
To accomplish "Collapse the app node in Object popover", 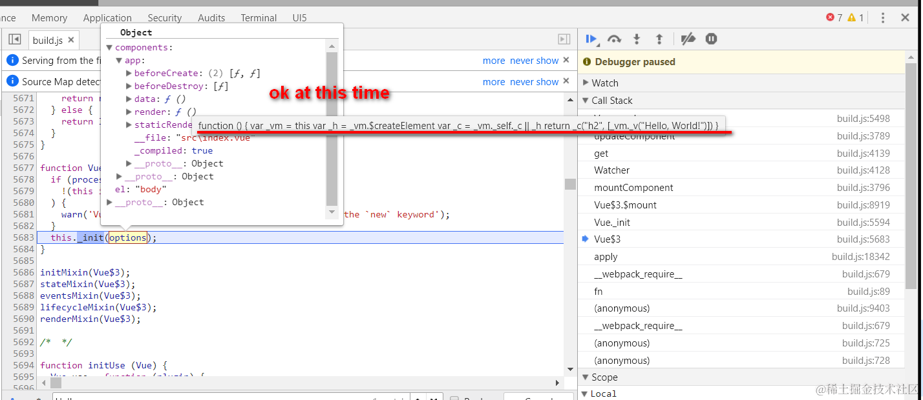I will click(x=119, y=61).
